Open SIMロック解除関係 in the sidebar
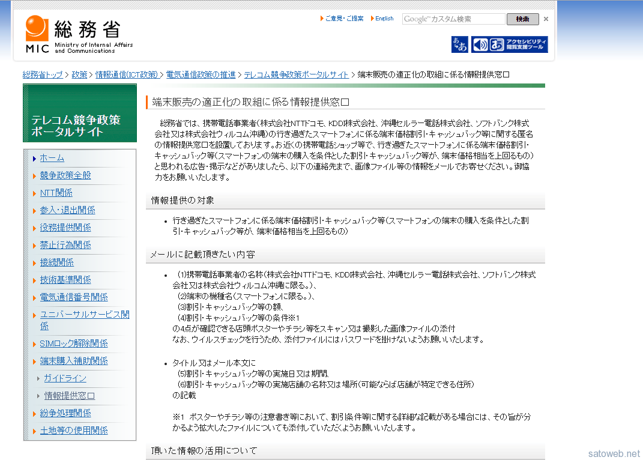 tap(74, 343)
